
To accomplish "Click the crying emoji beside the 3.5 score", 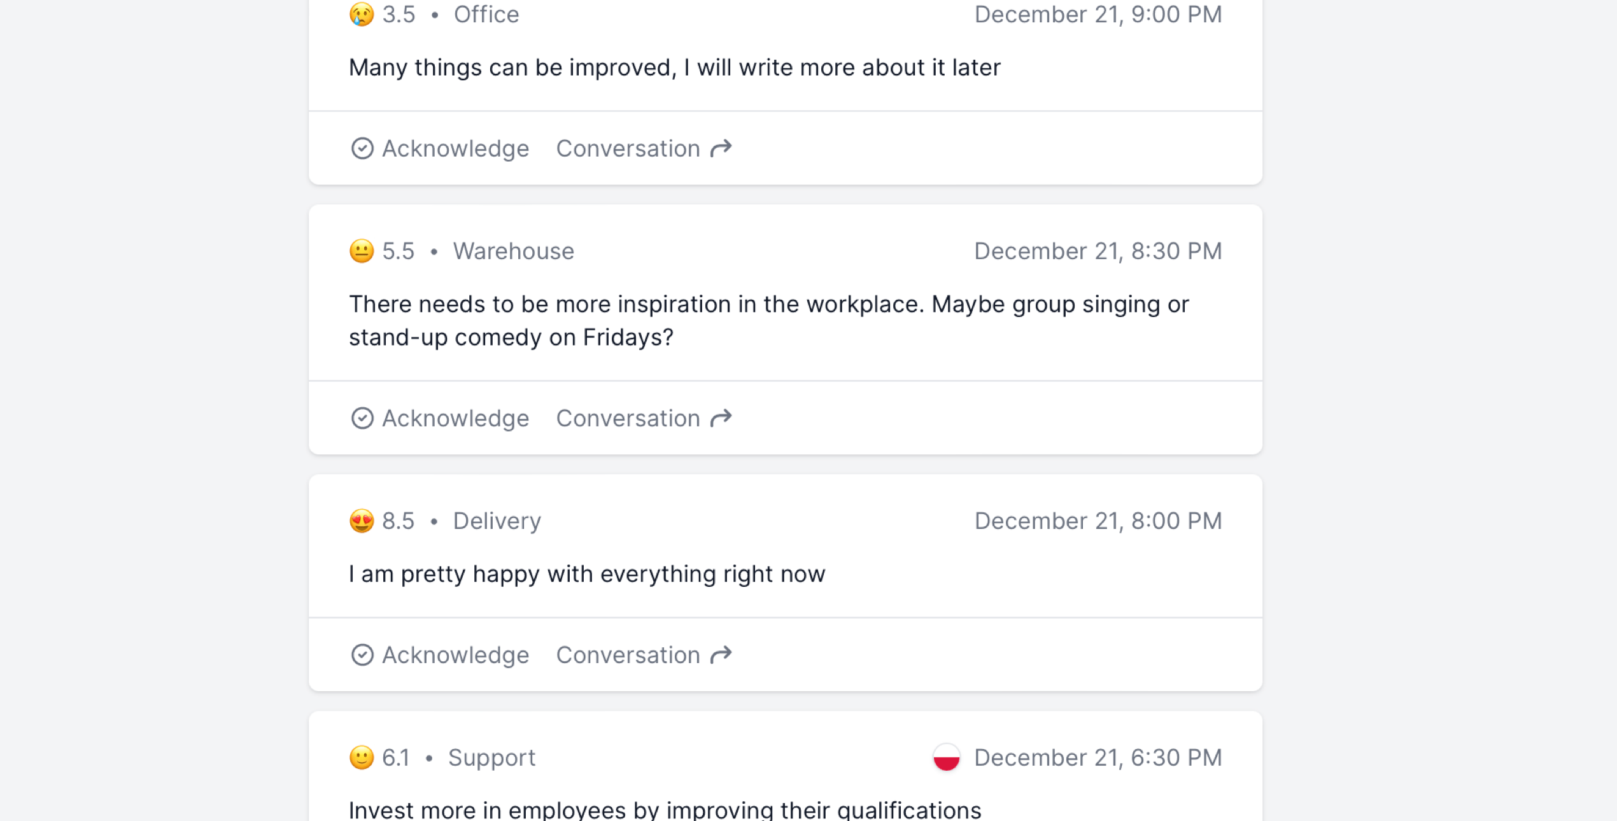I will (362, 14).
